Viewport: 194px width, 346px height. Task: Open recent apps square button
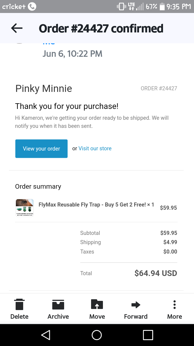click(148, 335)
